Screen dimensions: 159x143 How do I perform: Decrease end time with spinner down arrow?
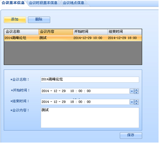tap(136, 103)
